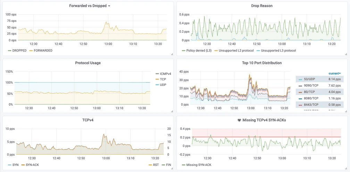Viewport: 350px width, 172px height.
Task: Sort the port legend by current column
Action: (x=334, y=74)
